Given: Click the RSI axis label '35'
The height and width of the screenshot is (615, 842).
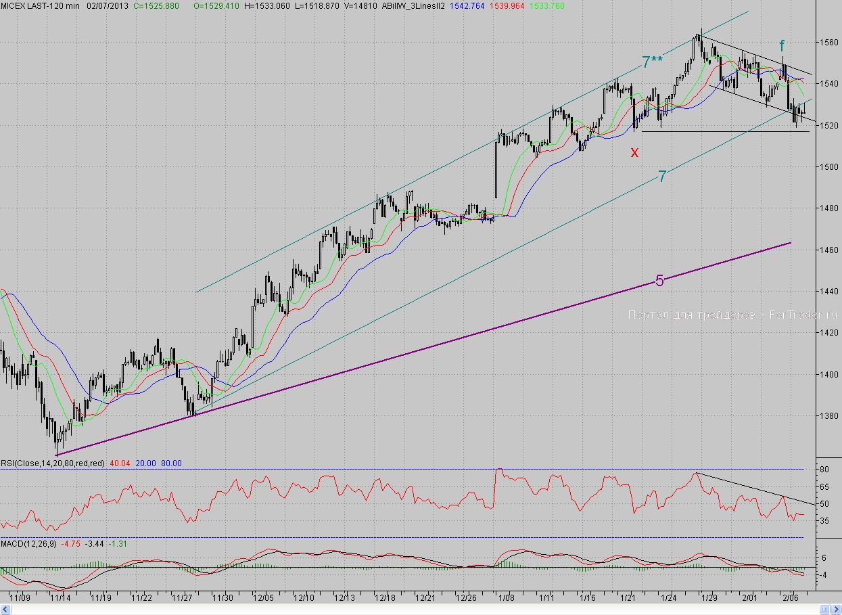Looking at the screenshot, I should click(x=824, y=521).
